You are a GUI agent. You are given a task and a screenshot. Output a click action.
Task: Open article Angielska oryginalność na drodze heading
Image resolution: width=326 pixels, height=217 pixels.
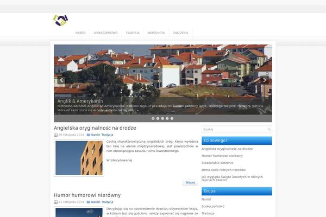95,128
